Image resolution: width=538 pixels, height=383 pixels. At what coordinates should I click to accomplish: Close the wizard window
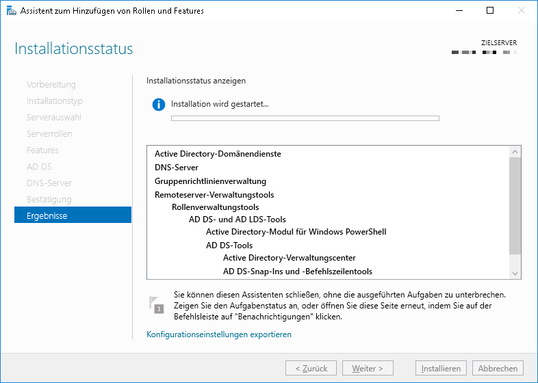tap(521, 11)
